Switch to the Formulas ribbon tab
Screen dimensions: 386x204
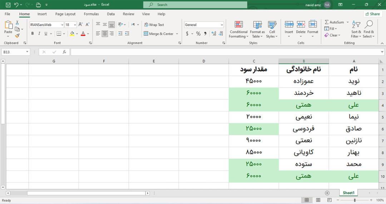[x=91, y=14]
